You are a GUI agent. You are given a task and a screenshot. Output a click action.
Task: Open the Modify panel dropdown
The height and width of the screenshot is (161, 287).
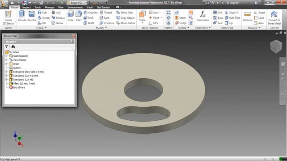point(101,28)
